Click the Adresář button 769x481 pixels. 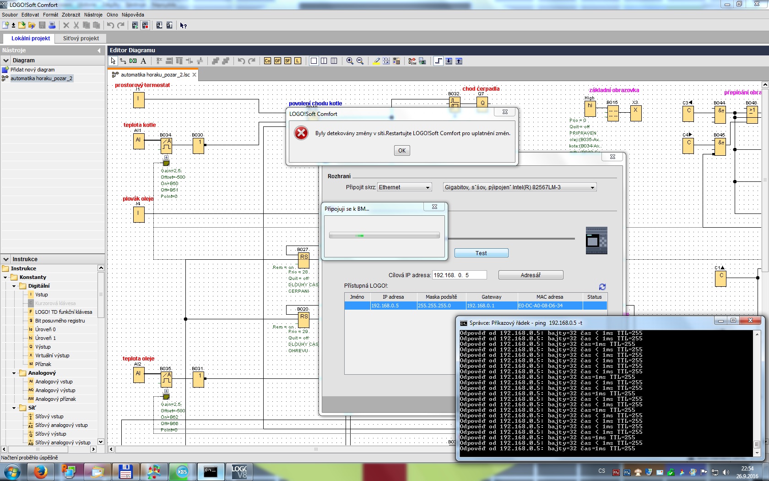click(x=531, y=275)
